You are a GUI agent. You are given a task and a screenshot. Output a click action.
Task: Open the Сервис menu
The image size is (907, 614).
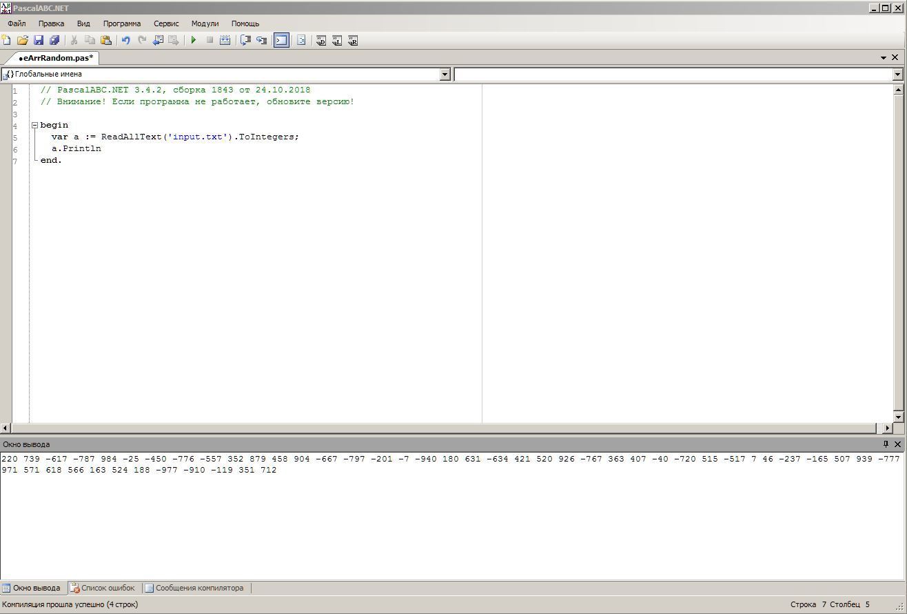[166, 23]
